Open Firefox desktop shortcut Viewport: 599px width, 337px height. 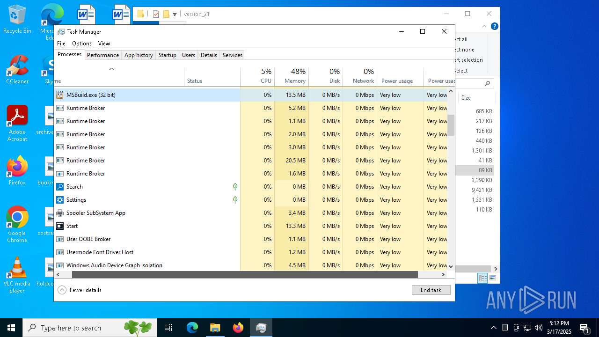click(x=17, y=170)
